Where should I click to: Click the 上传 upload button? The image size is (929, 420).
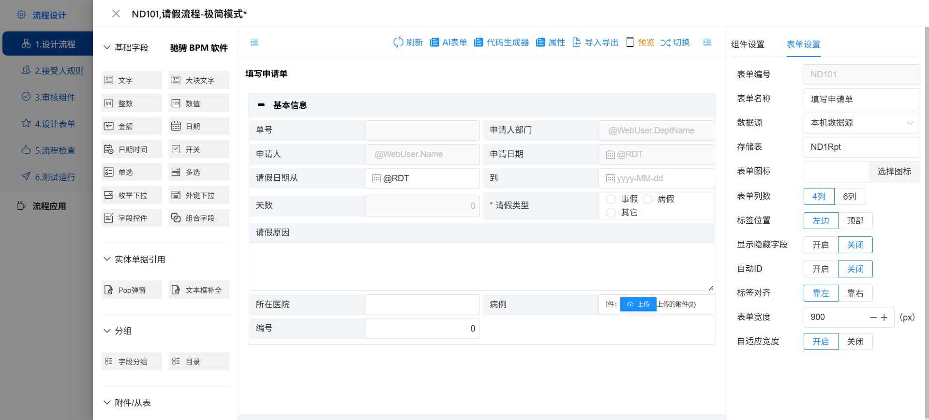tap(638, 304)
